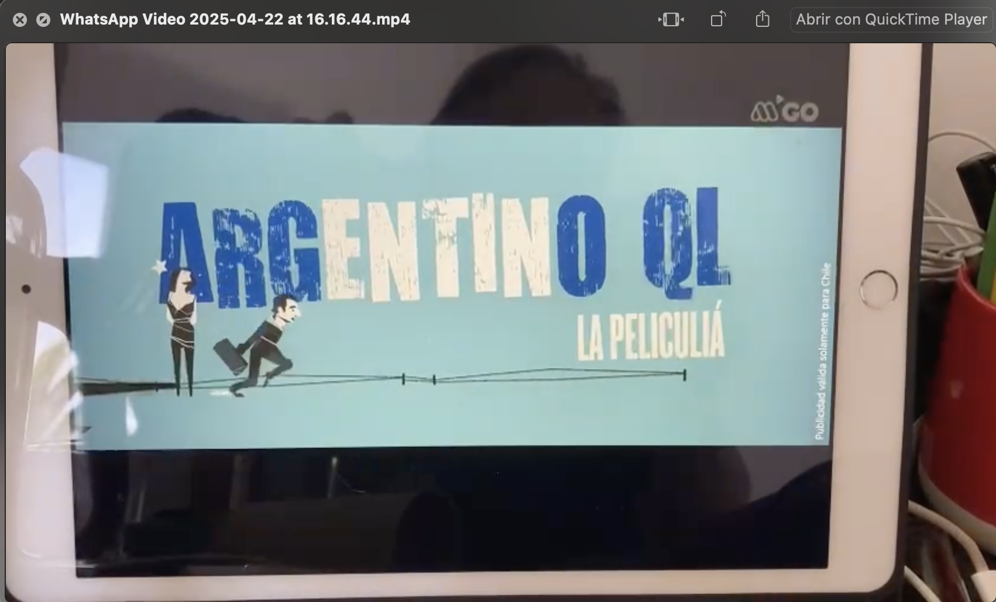
Task: Open the share menu icon
Action: [x=763, y=19]
